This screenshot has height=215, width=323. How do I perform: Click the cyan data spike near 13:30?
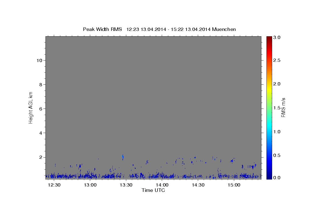123,157
